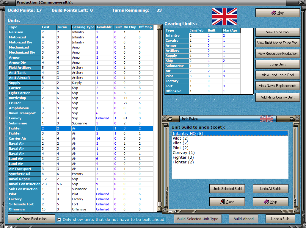Select the Anti-Aircraft unit row
Image resolution: width=306 pixels, height=228 pixels.
(x=81, y=78)
